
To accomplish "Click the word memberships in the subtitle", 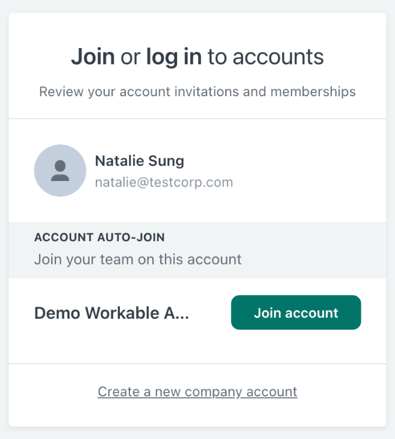I will [x=313, y=91].
